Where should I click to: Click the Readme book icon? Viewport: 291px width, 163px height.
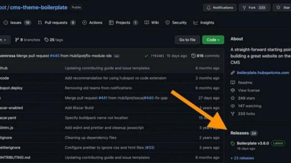pyautogui.click(x=232, y=82)
